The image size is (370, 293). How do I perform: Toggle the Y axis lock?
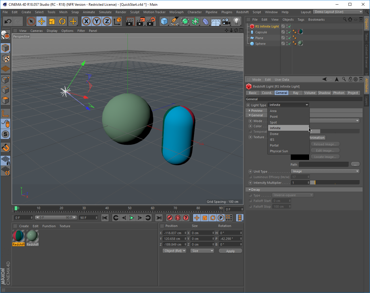pos(97,21)
